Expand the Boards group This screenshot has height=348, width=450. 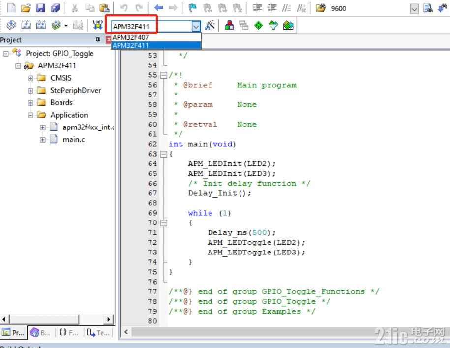[x=30, y=103]
